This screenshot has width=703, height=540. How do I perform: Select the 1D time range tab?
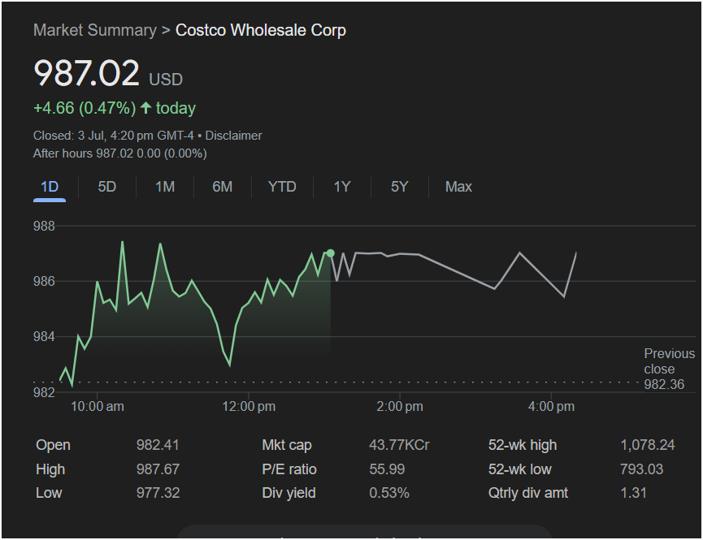(50, 187)
